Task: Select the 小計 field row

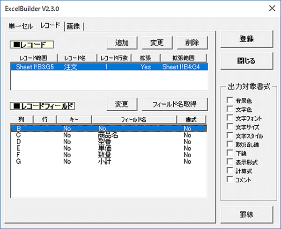Action: click(109, 162)
